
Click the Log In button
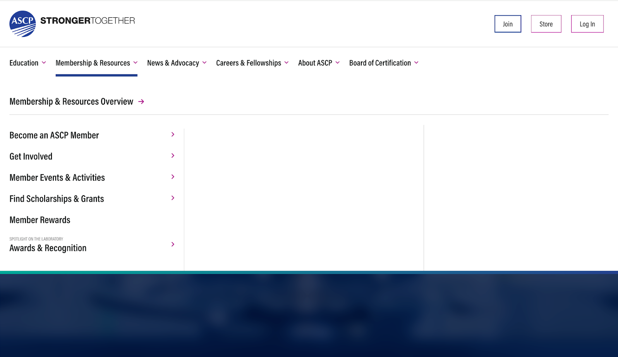587,24
